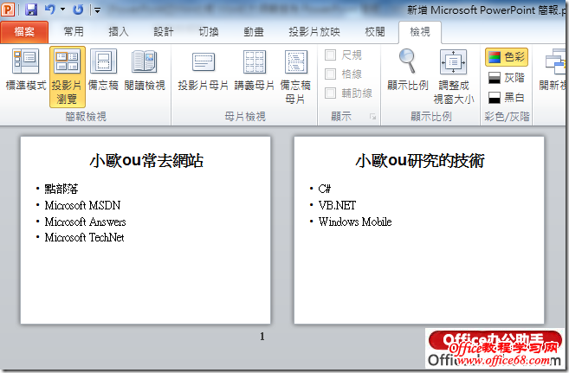Click the PowerPoint application icon
The image size is (569, 373).
point(8,10)
